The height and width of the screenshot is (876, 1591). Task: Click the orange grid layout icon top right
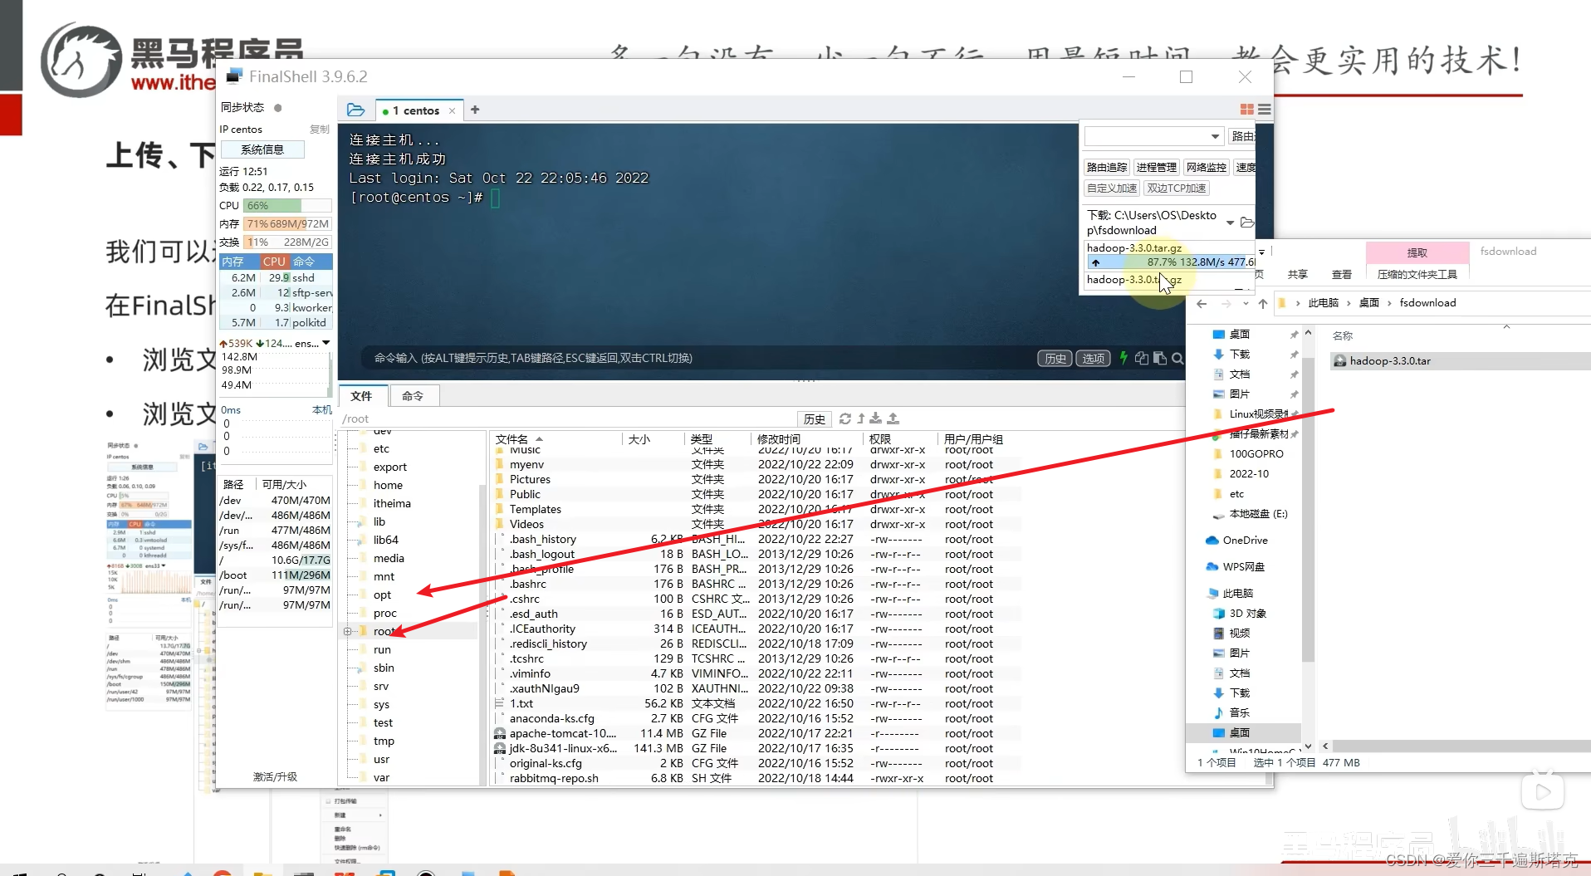(x=1246, y=109)
